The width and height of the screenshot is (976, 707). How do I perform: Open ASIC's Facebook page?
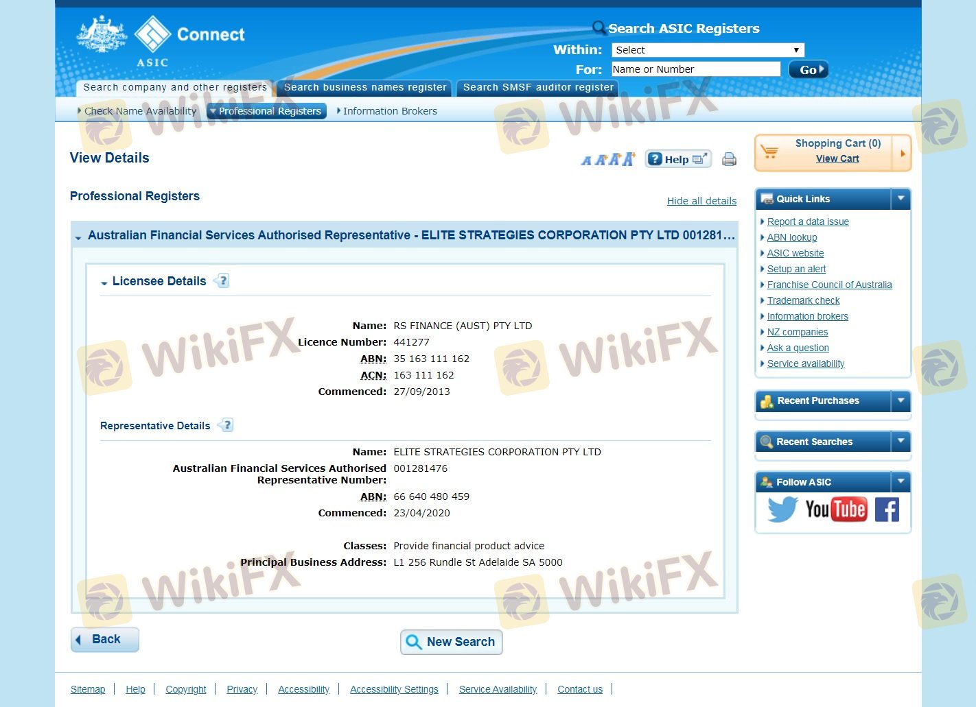pyautogui.click(x=887, y=510)
